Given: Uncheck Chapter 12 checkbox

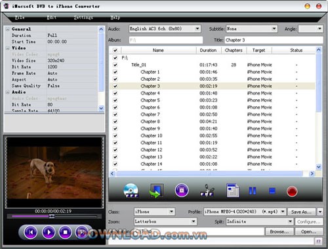Looking at the screenshot, I should pos(115,150).
